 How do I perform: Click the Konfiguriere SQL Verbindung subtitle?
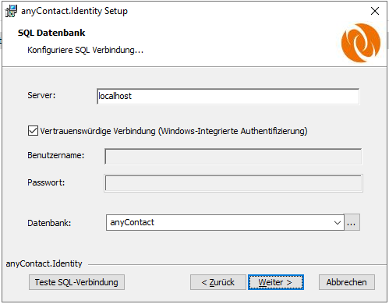point(85,50)
